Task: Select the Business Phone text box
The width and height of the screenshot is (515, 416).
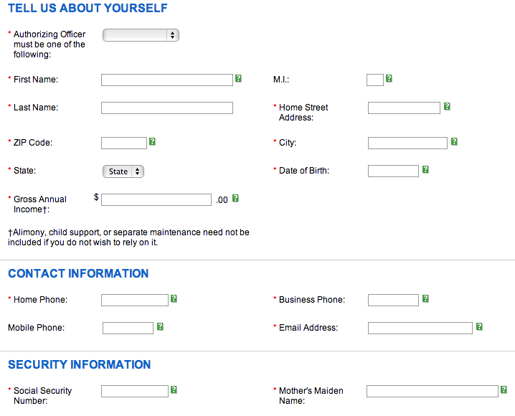Action: pos(393,300)
